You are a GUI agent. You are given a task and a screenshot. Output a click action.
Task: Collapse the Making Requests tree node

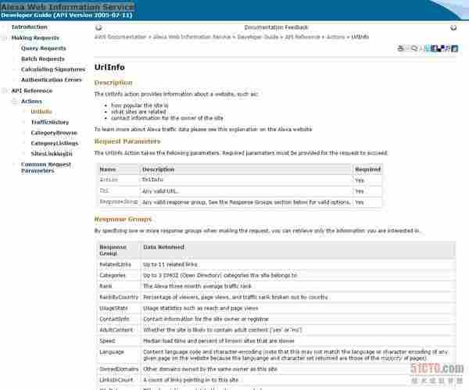coord(5,38)
